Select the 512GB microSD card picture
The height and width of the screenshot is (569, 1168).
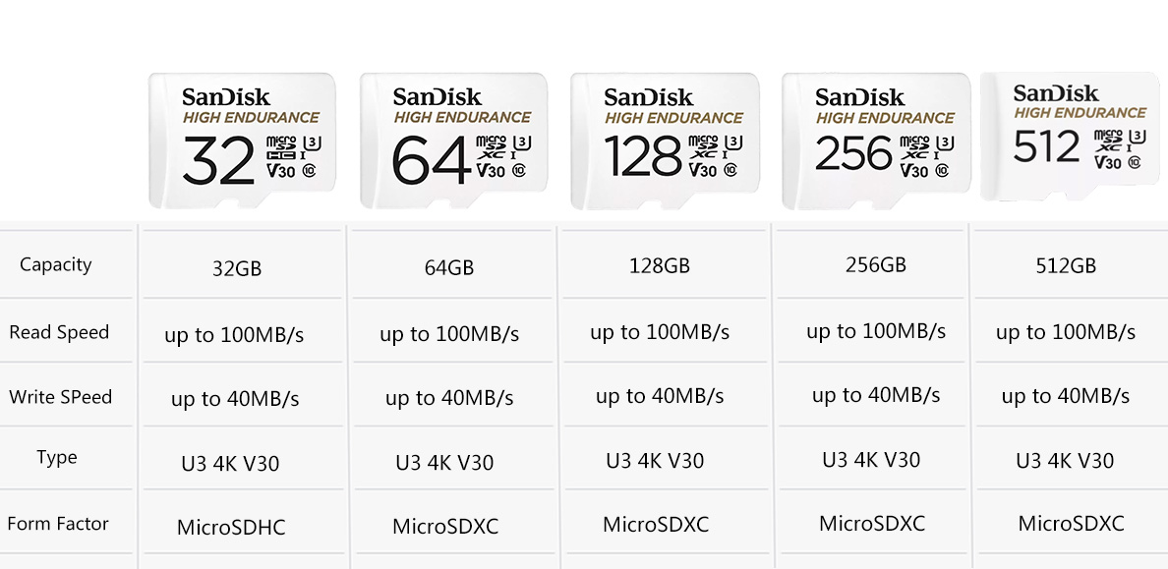click(1071, 137)
